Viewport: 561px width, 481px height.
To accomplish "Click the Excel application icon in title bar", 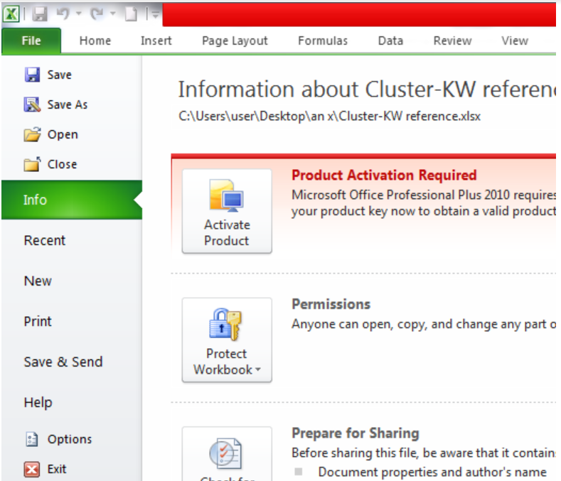I will pyautogui.click(x=11, y=14).
